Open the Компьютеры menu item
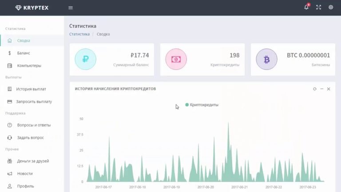The image size is (341, 192). click(x=32, y=65)
